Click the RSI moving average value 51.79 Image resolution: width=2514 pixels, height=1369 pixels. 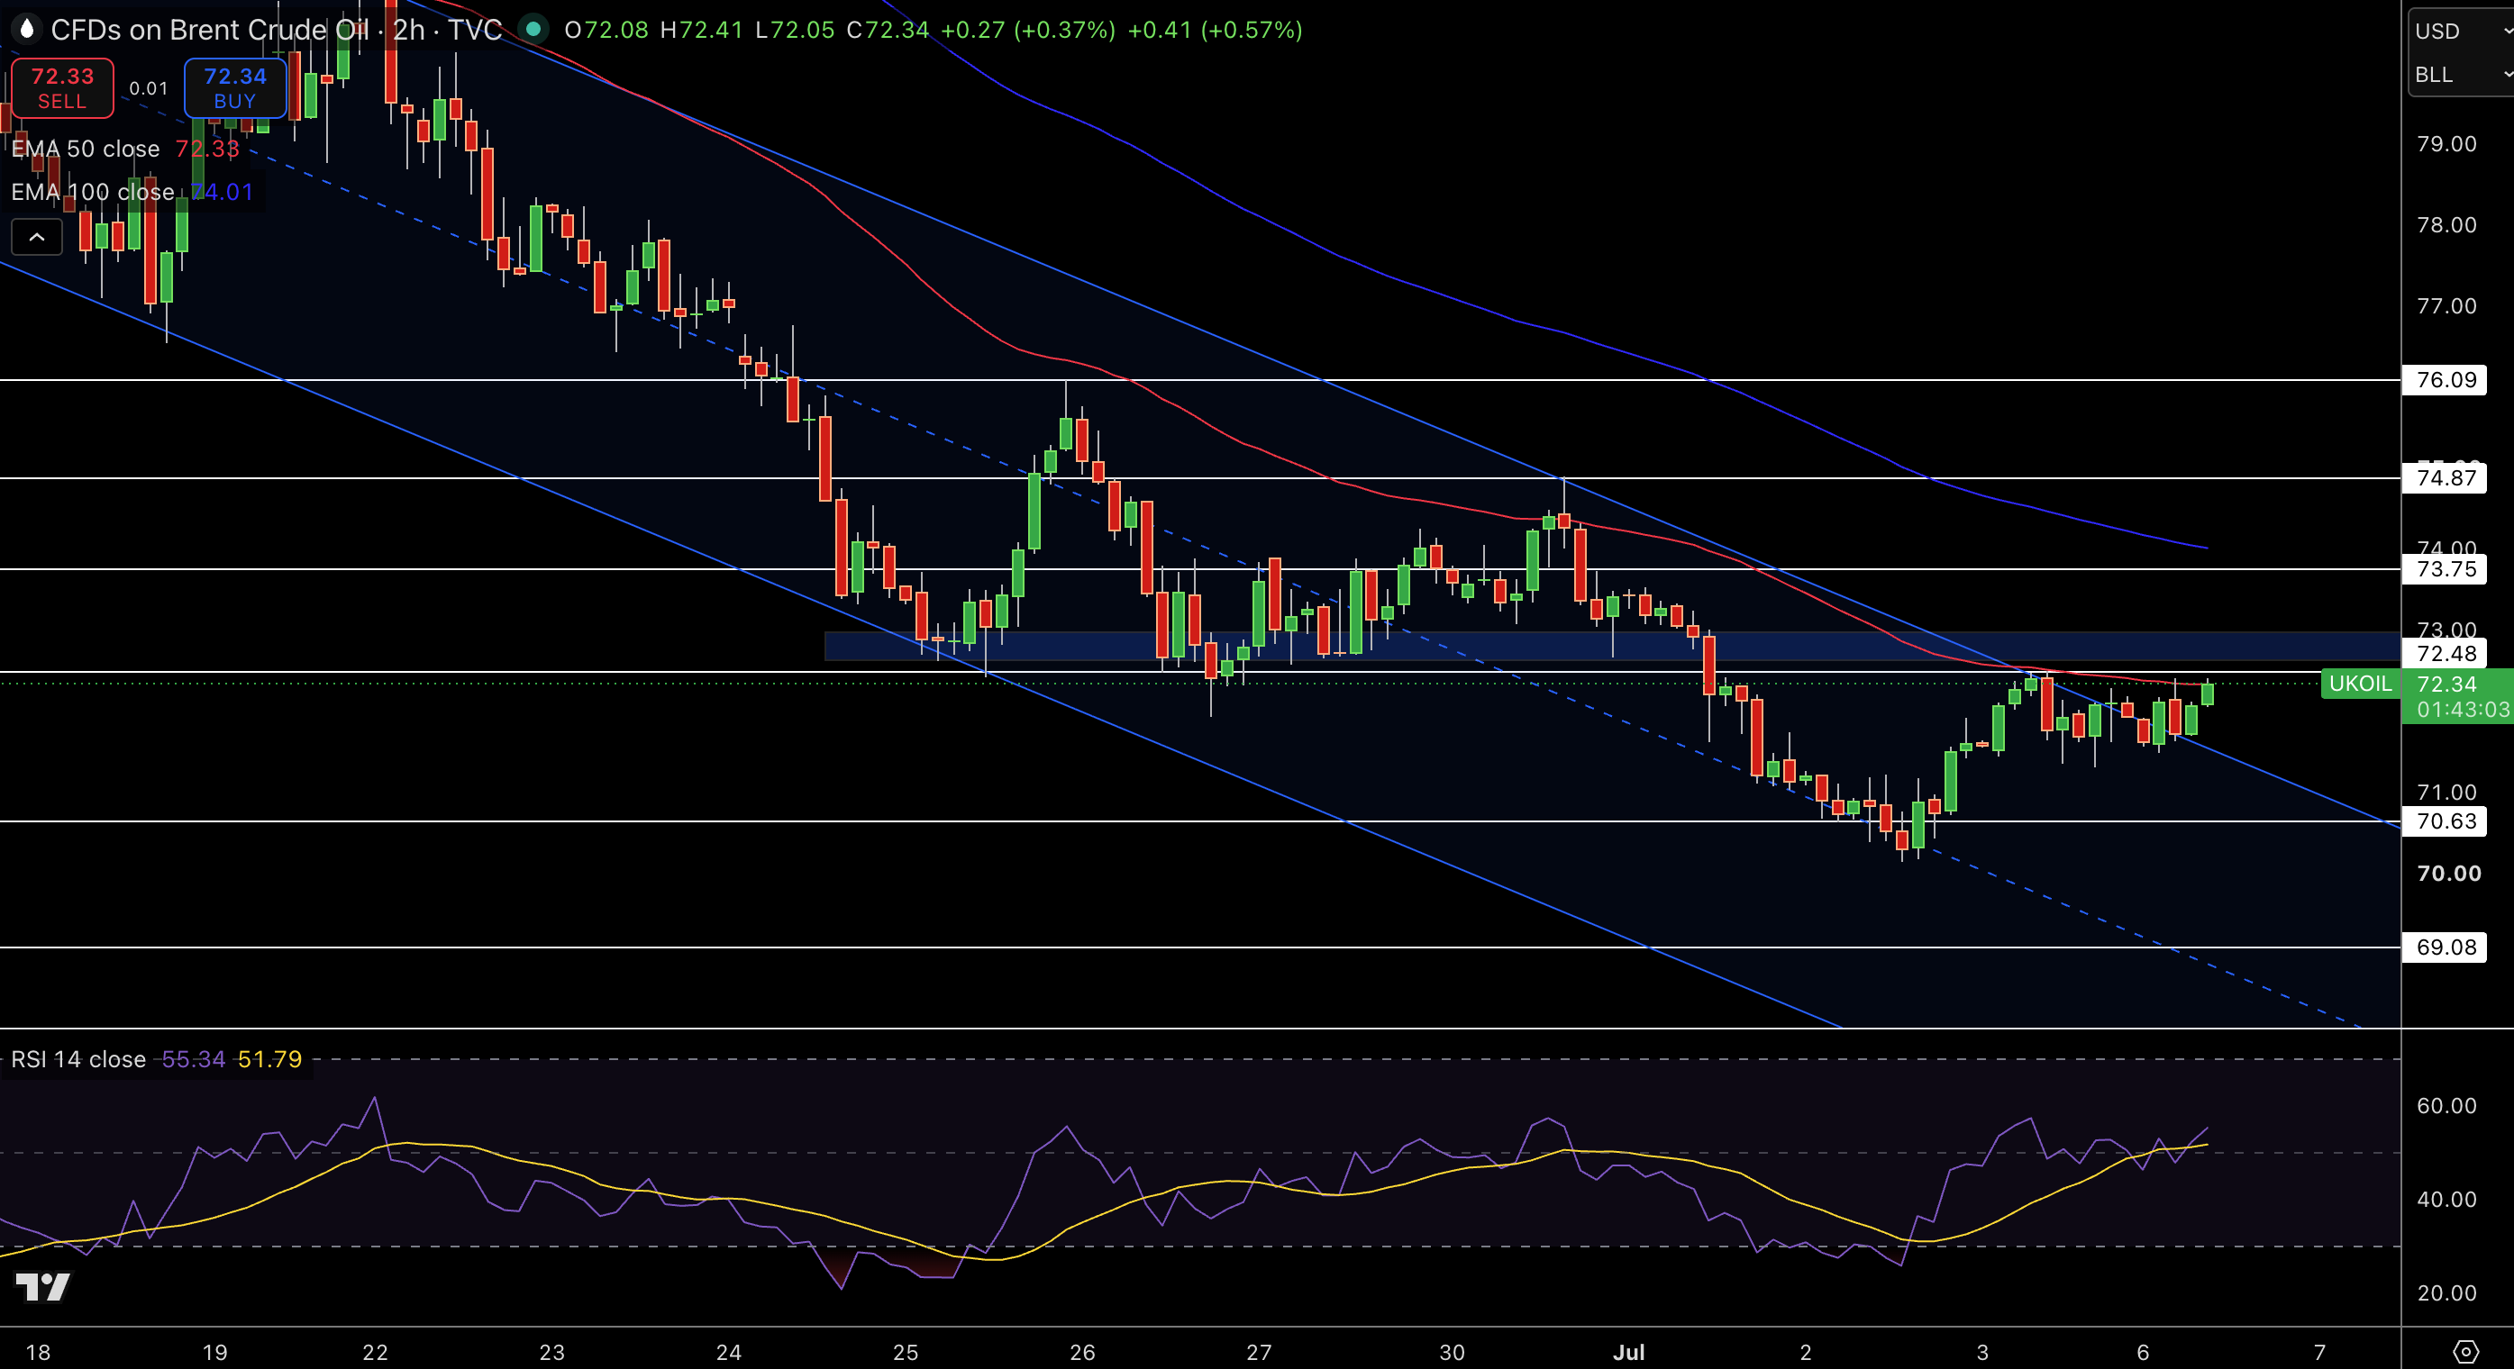269,1060
